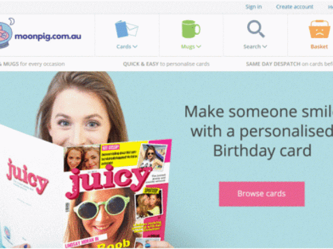333x249 pixels.
Task: Click the pink Browse cards button
Action: click(262, 193)
